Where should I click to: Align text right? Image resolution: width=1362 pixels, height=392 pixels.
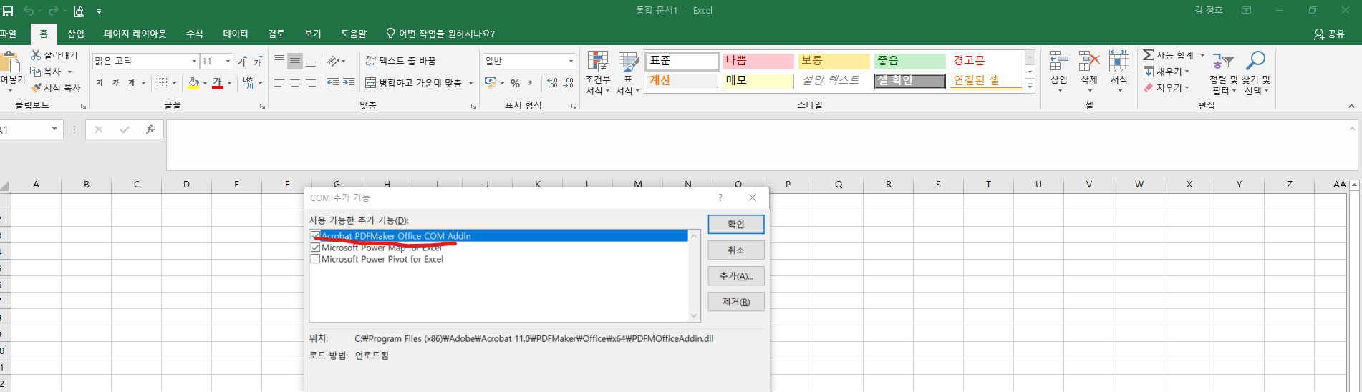[x=311, y=83]
